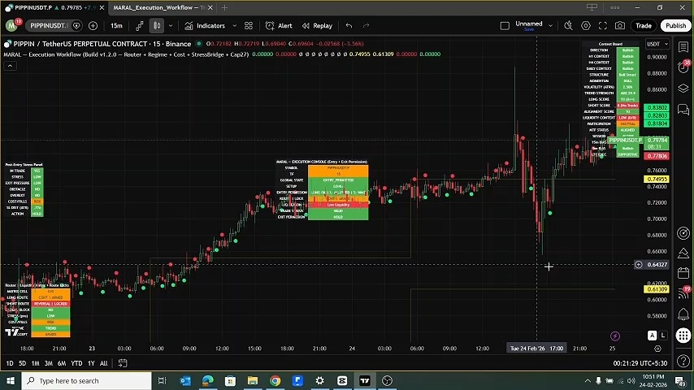Select the candlestick chart type button

[157, 26]
